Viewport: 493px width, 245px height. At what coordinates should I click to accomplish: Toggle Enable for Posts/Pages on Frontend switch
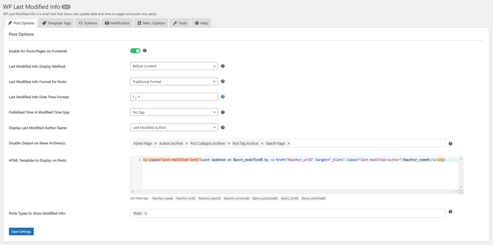[135, 51]
